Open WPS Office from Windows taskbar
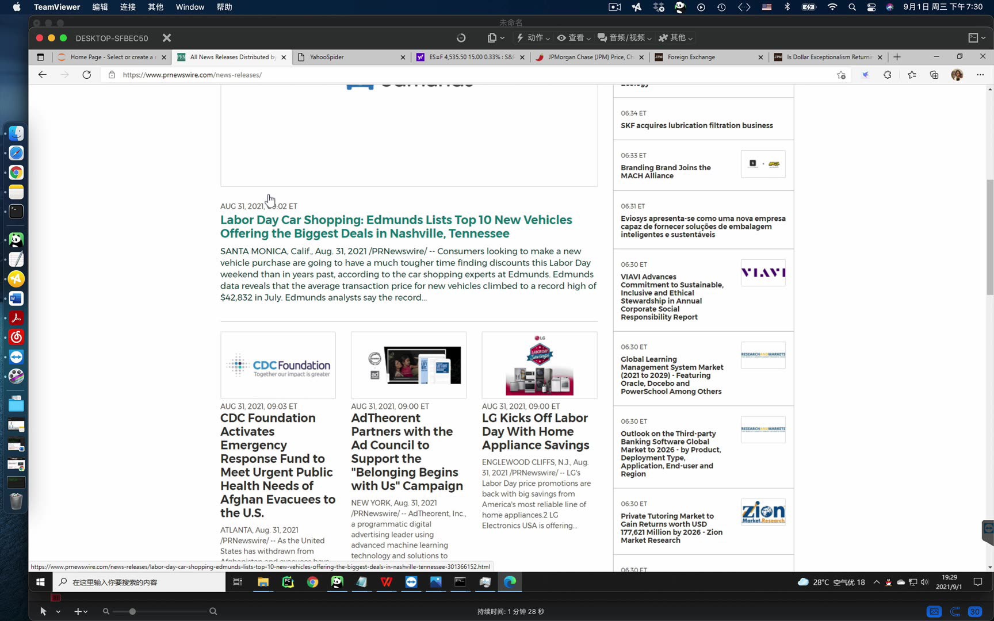994x621 pixels. tap(387, 582)
